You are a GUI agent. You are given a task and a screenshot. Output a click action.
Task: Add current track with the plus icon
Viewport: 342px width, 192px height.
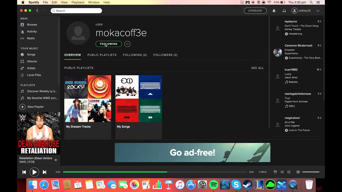tap(56, 160)
